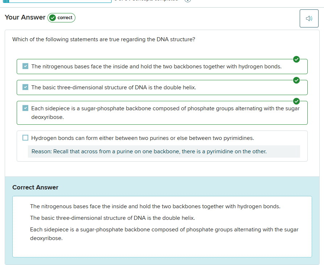The height and width of the screenshot is (265, 324).
Task: Click the green check icon in correct badge
Action: [x=53, y=18]
